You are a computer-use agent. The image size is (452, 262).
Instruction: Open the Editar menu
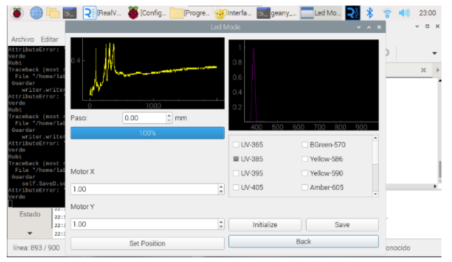pos(49,39)
